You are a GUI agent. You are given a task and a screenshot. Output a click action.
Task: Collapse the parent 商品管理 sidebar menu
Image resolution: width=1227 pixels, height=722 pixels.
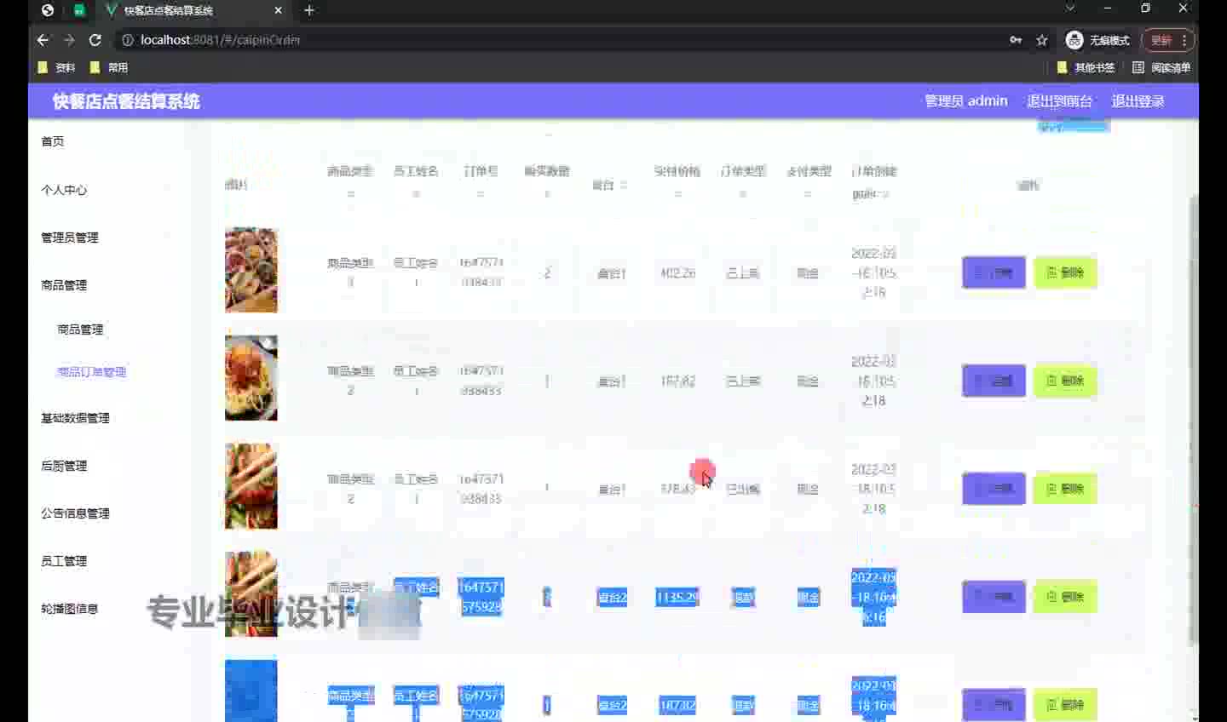pyautogui.click(x=64, y=285)
